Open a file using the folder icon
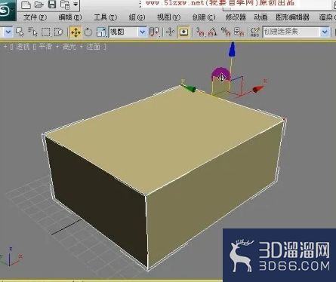This screenshot has height=282, width=336. click(39, 5)
